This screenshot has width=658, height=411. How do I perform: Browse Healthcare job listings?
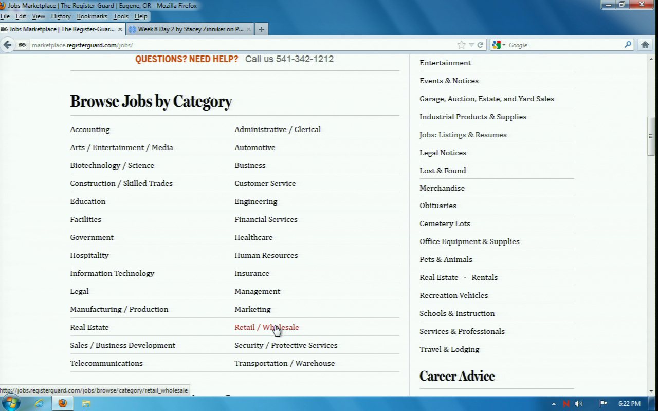tap(253, 237)
